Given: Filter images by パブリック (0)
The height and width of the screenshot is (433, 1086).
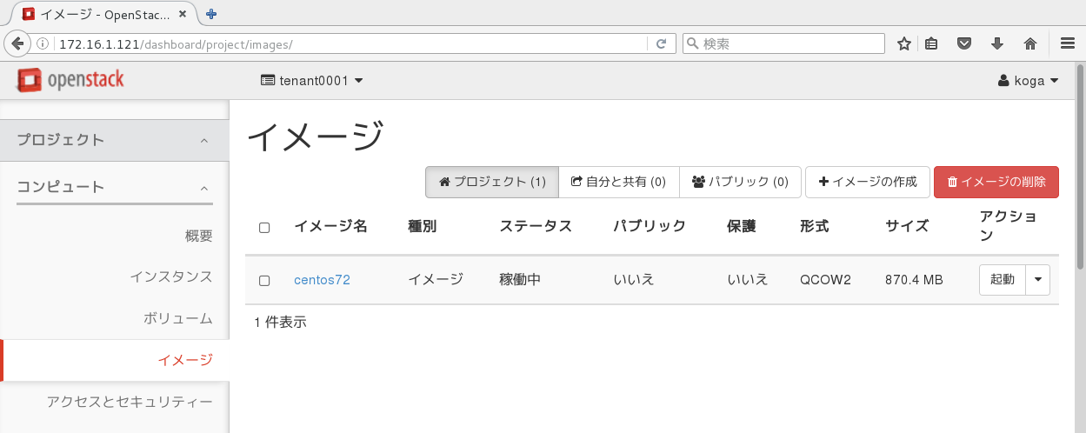Looking at the screenshot, I should point(740,182).
